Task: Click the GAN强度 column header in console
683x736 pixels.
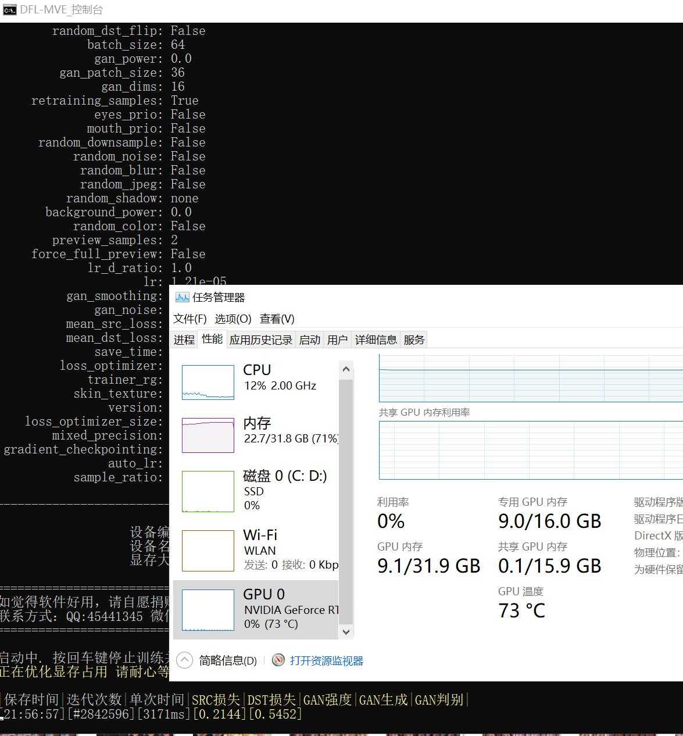Action: pyautogui.click(x=328, y=699)
